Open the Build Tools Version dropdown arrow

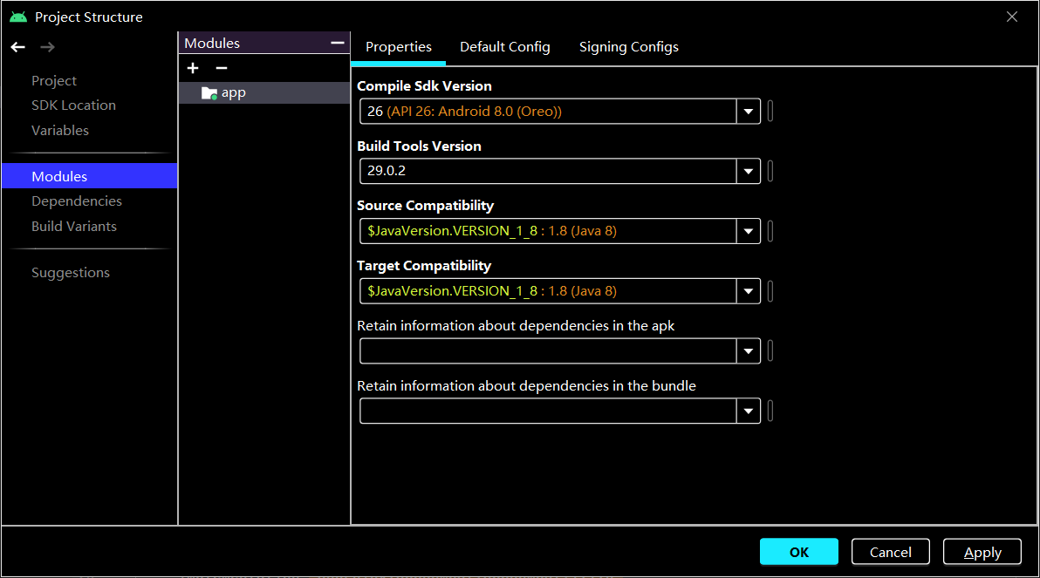point(749,171)
